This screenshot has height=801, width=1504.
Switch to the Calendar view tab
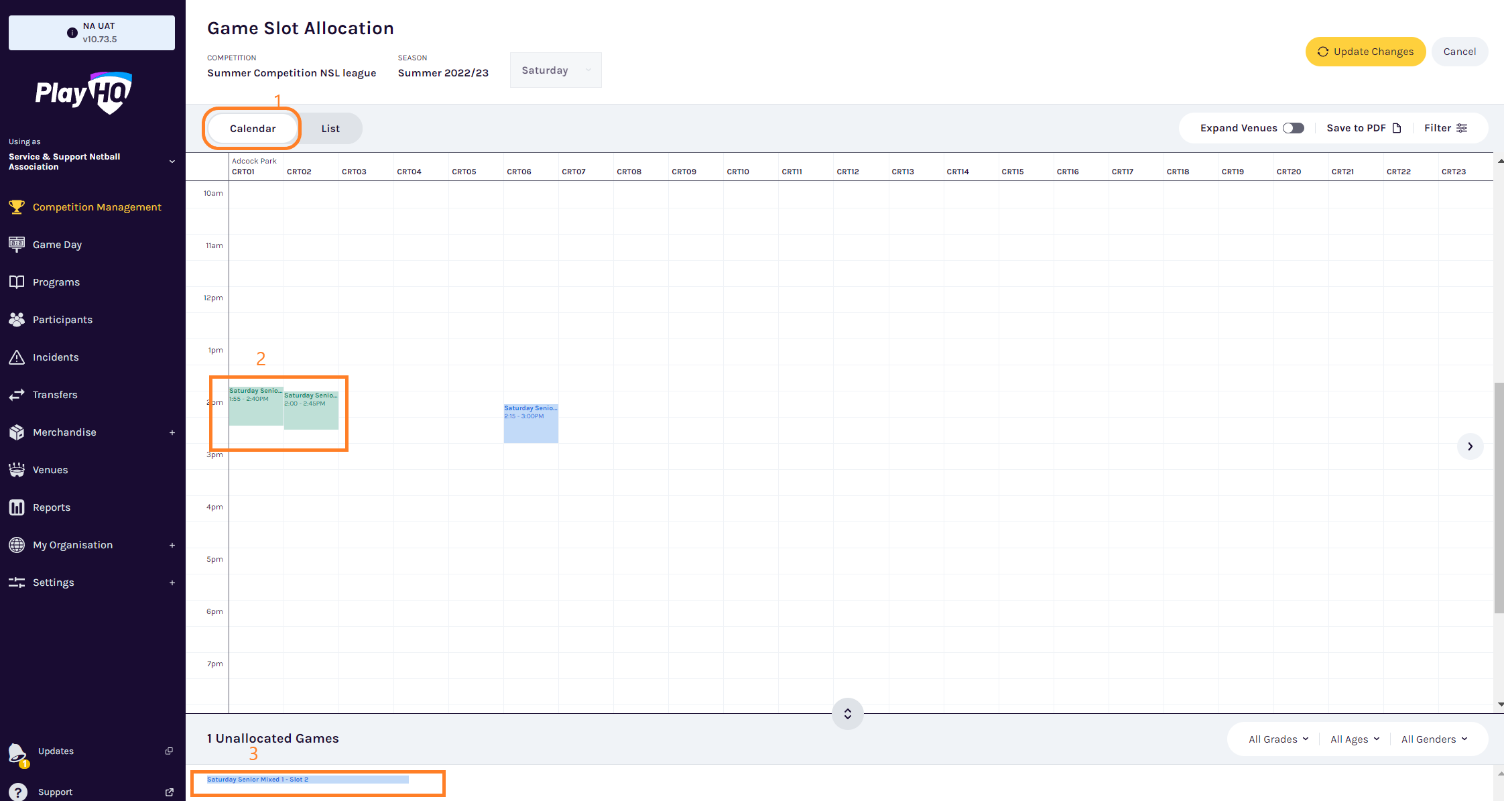[253, 129]
